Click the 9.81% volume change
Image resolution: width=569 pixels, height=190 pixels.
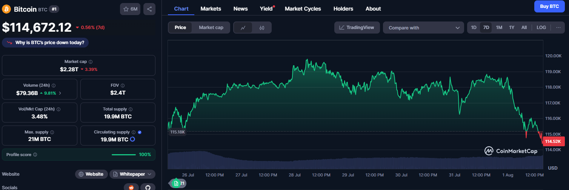48,93
